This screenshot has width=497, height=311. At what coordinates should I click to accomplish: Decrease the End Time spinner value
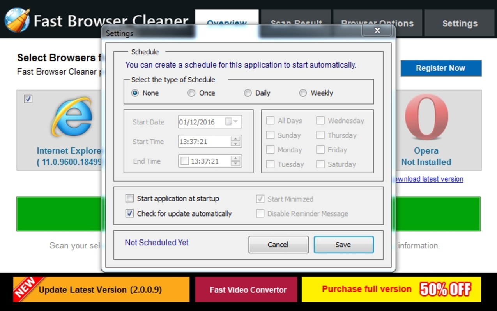(x=235, y=163)
